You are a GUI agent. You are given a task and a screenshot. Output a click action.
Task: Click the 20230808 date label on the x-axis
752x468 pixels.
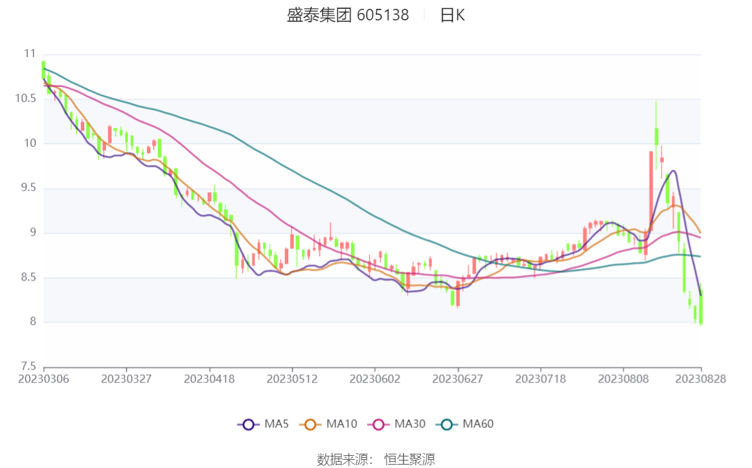click(623, 379)
